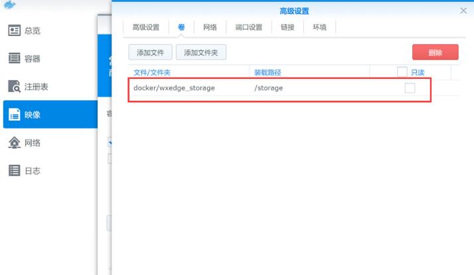The width and height of the screenshot is (474, 275).
Task: Enable read-only for docker/wxedge_storage row
Action: [x=410, y=88]
